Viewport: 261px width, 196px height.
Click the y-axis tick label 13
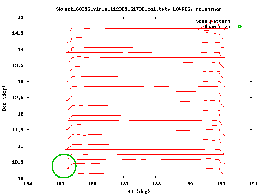pyautogui.click(x=21, y=82)
